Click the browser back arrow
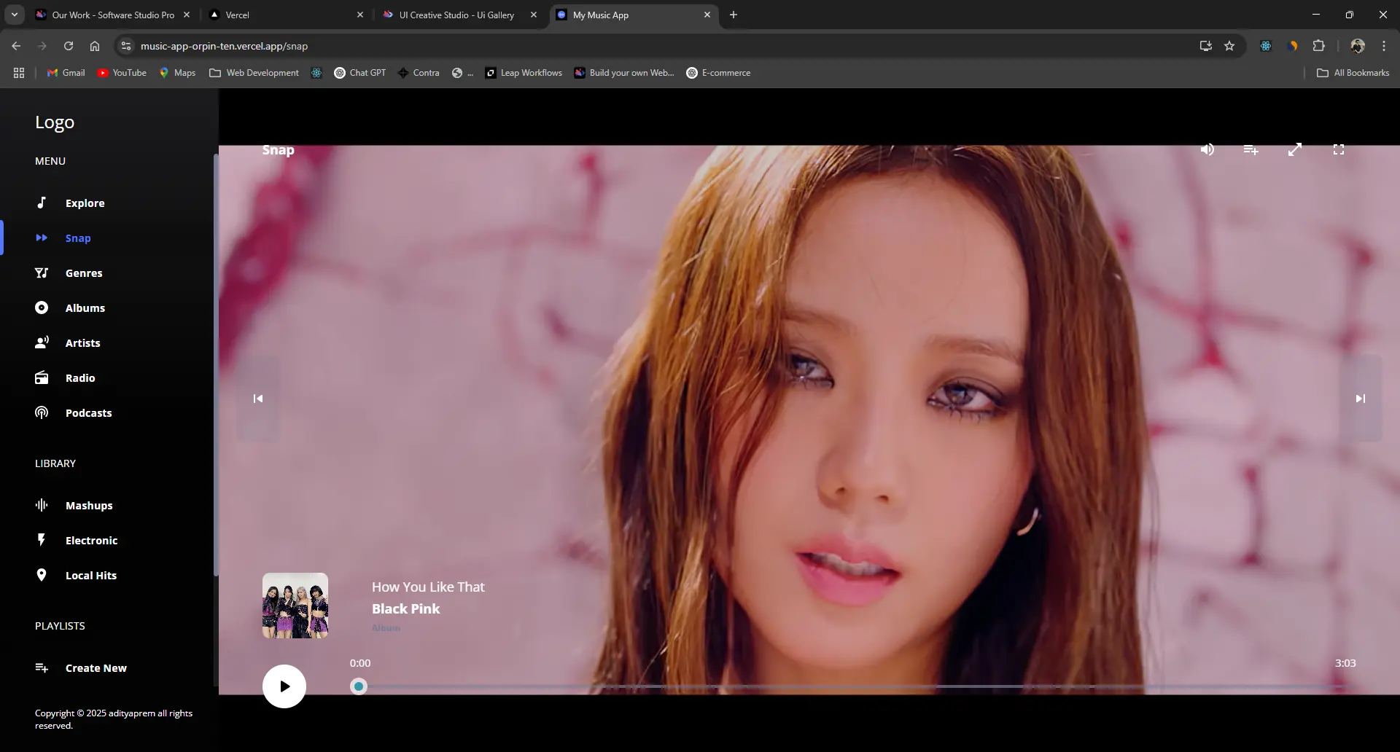This screenshot has height=752, width=1400. click(16, 46)
